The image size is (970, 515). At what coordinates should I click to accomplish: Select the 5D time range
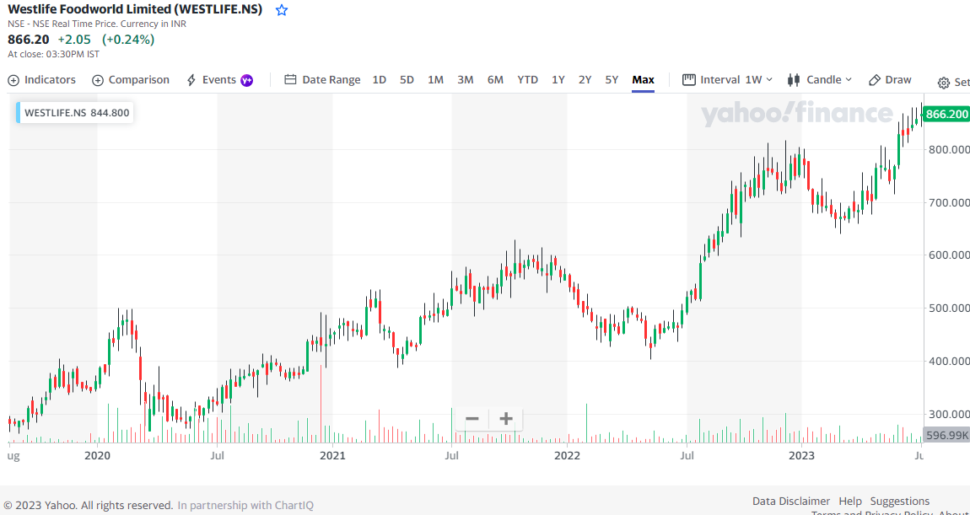407,80
